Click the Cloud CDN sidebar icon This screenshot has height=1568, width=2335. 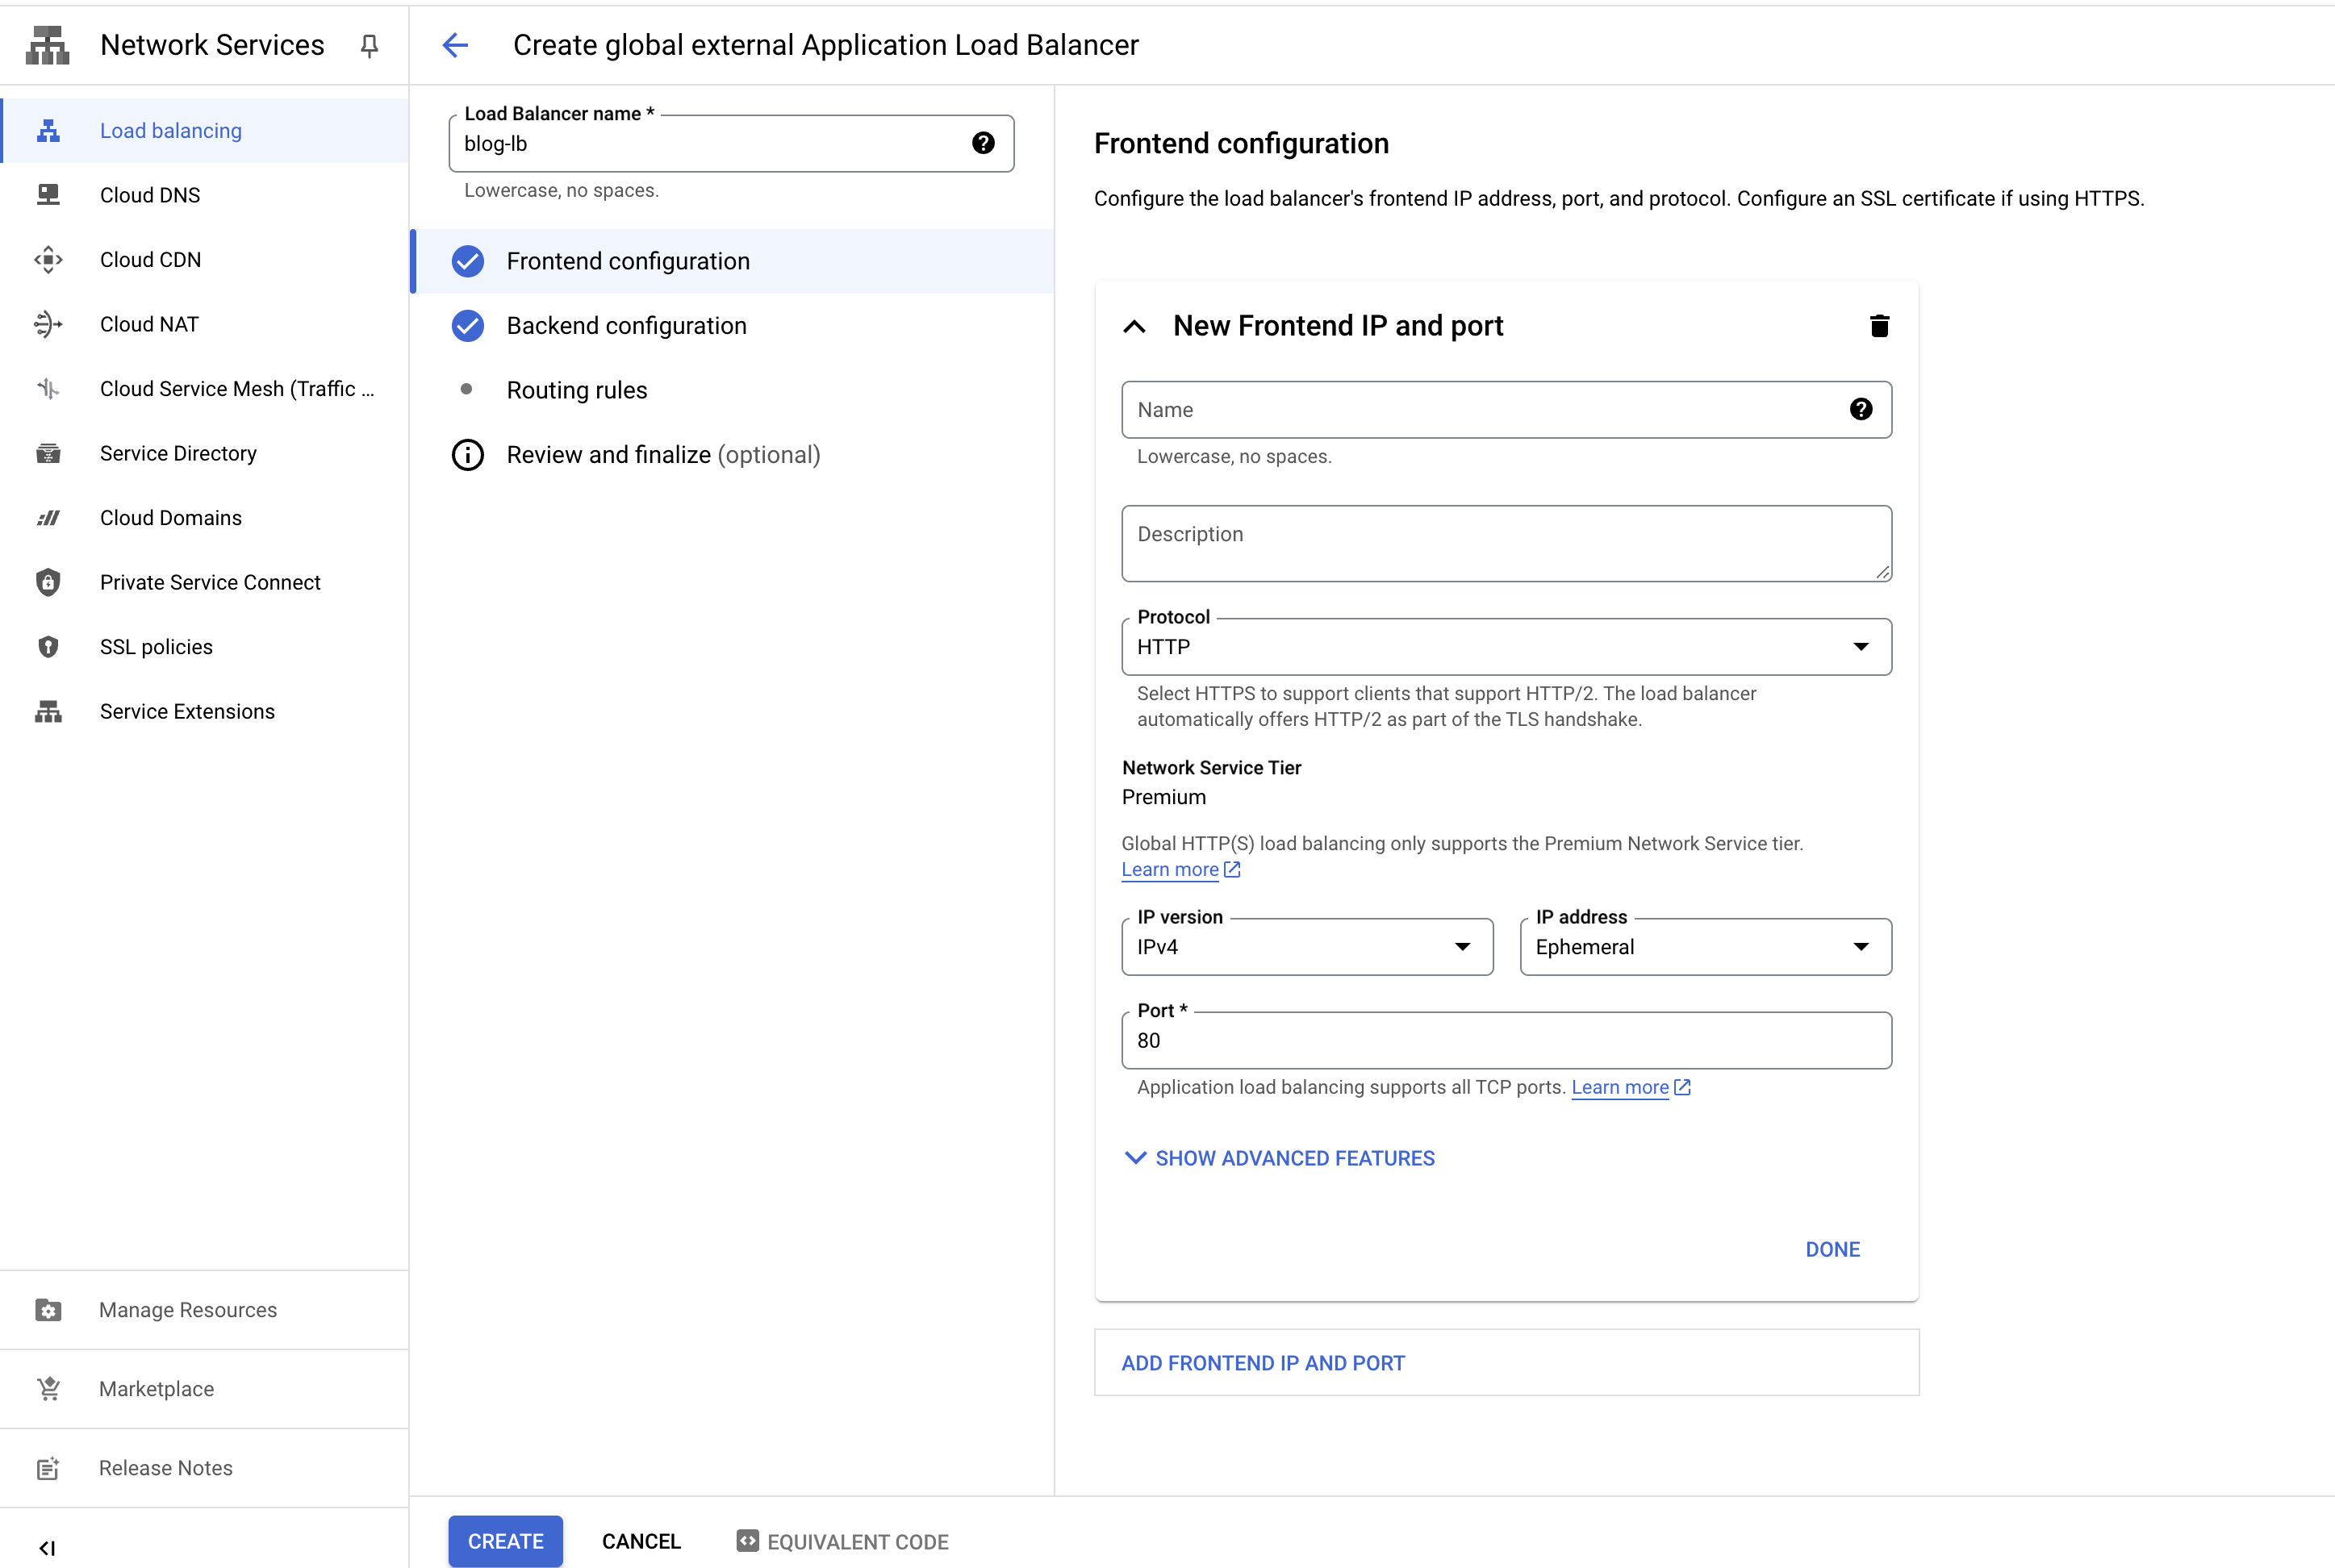(48, 260)
